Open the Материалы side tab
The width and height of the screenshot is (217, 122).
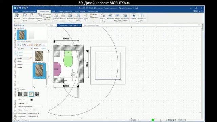pyautogui.click(x=15, y=74)
